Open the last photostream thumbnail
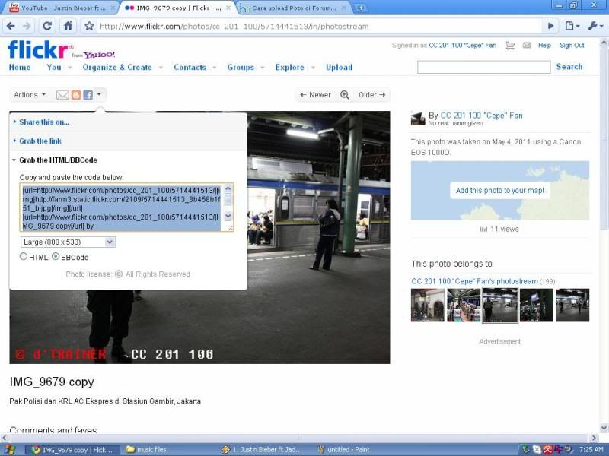The image size is (609, 456). coord(572,306)
